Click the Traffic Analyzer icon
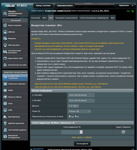The height and width of the screenshot is (150, 137). (x=5, y=65)
